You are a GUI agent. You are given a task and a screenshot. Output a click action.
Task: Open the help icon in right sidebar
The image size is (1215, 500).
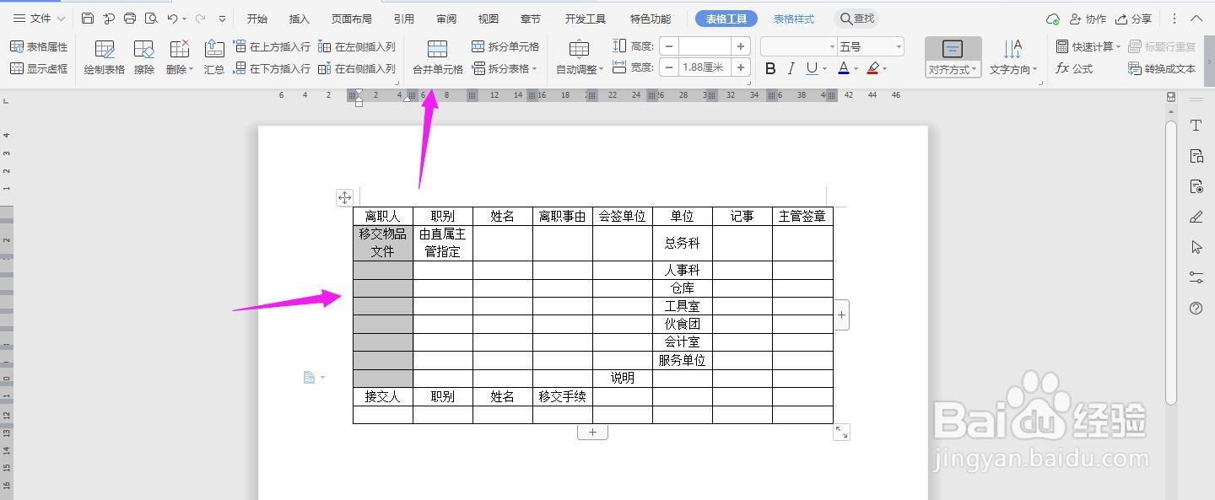tap(1196, 309)
